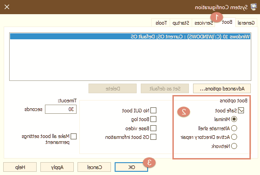
Task: Enable the Base video option
Action: coord(153,128)
